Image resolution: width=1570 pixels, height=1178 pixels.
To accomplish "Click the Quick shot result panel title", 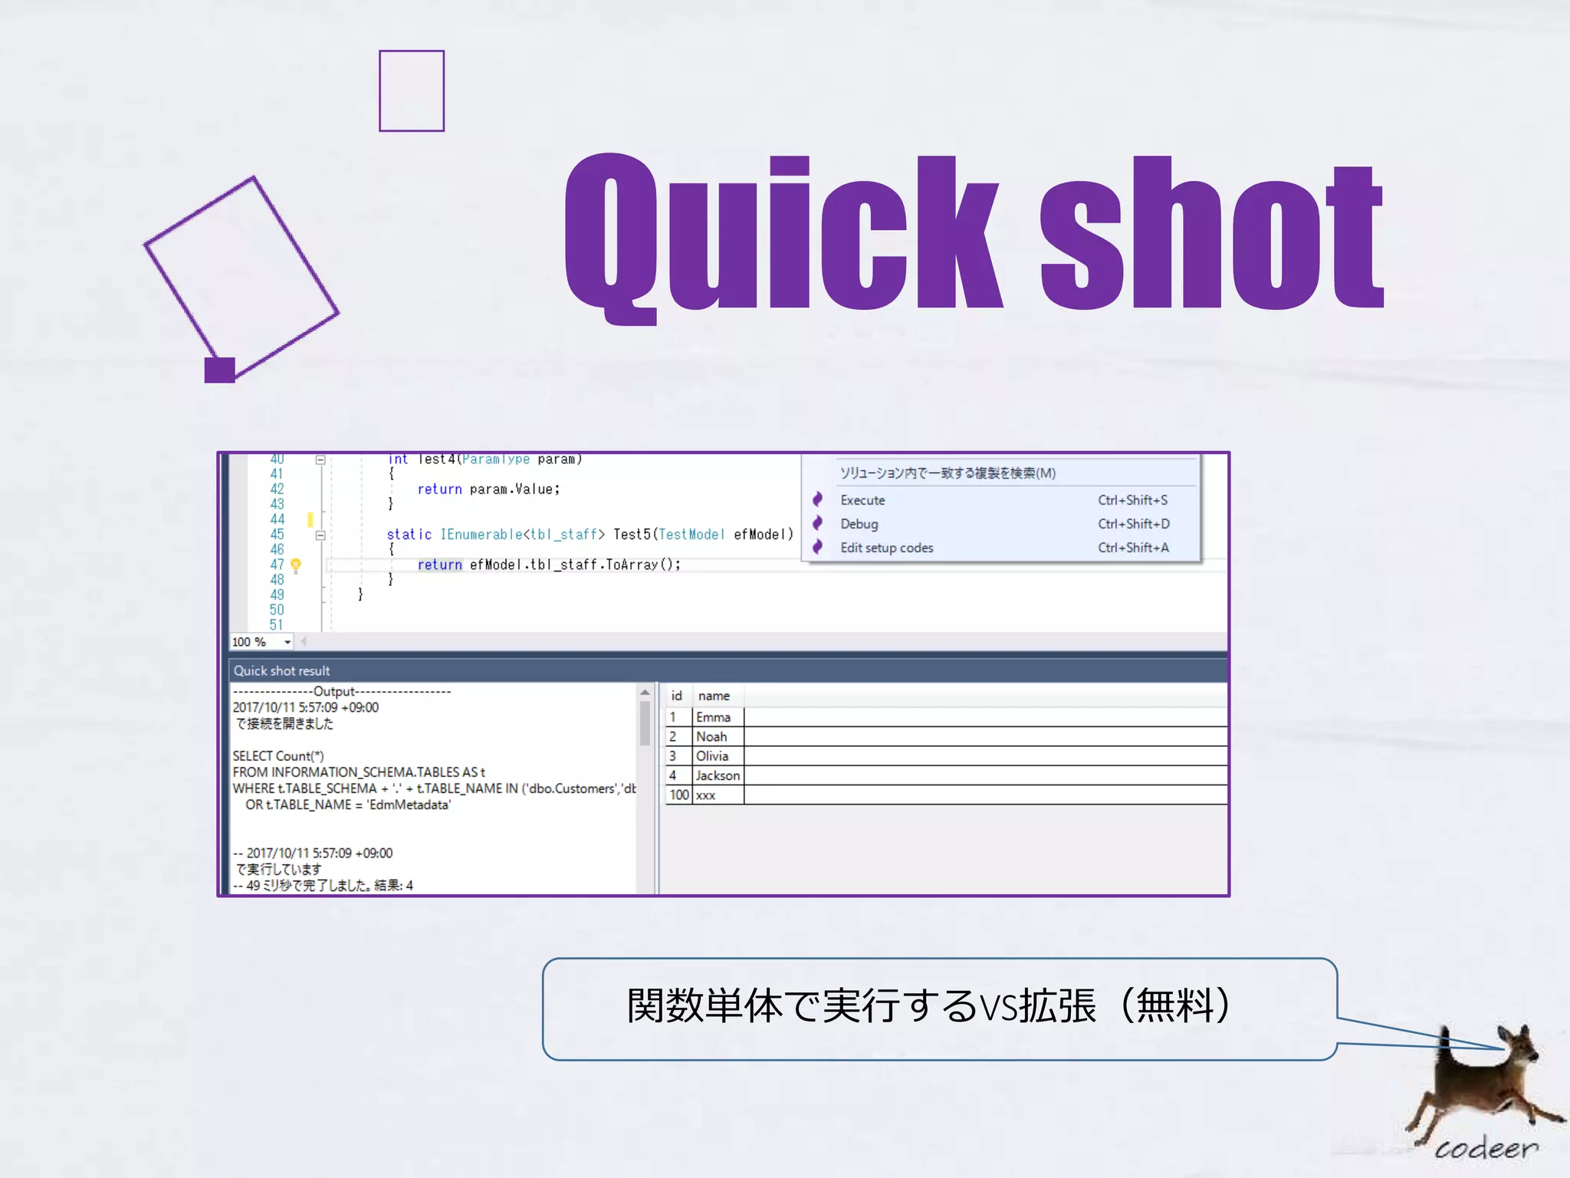I will [281, 671].
